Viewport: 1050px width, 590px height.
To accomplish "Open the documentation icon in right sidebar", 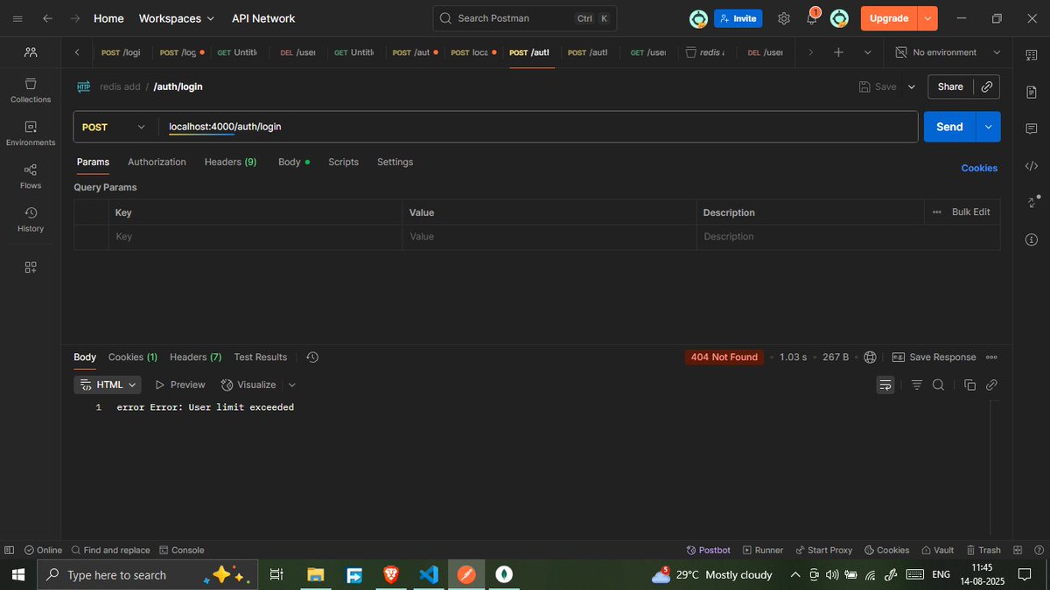I will 1032,92.
